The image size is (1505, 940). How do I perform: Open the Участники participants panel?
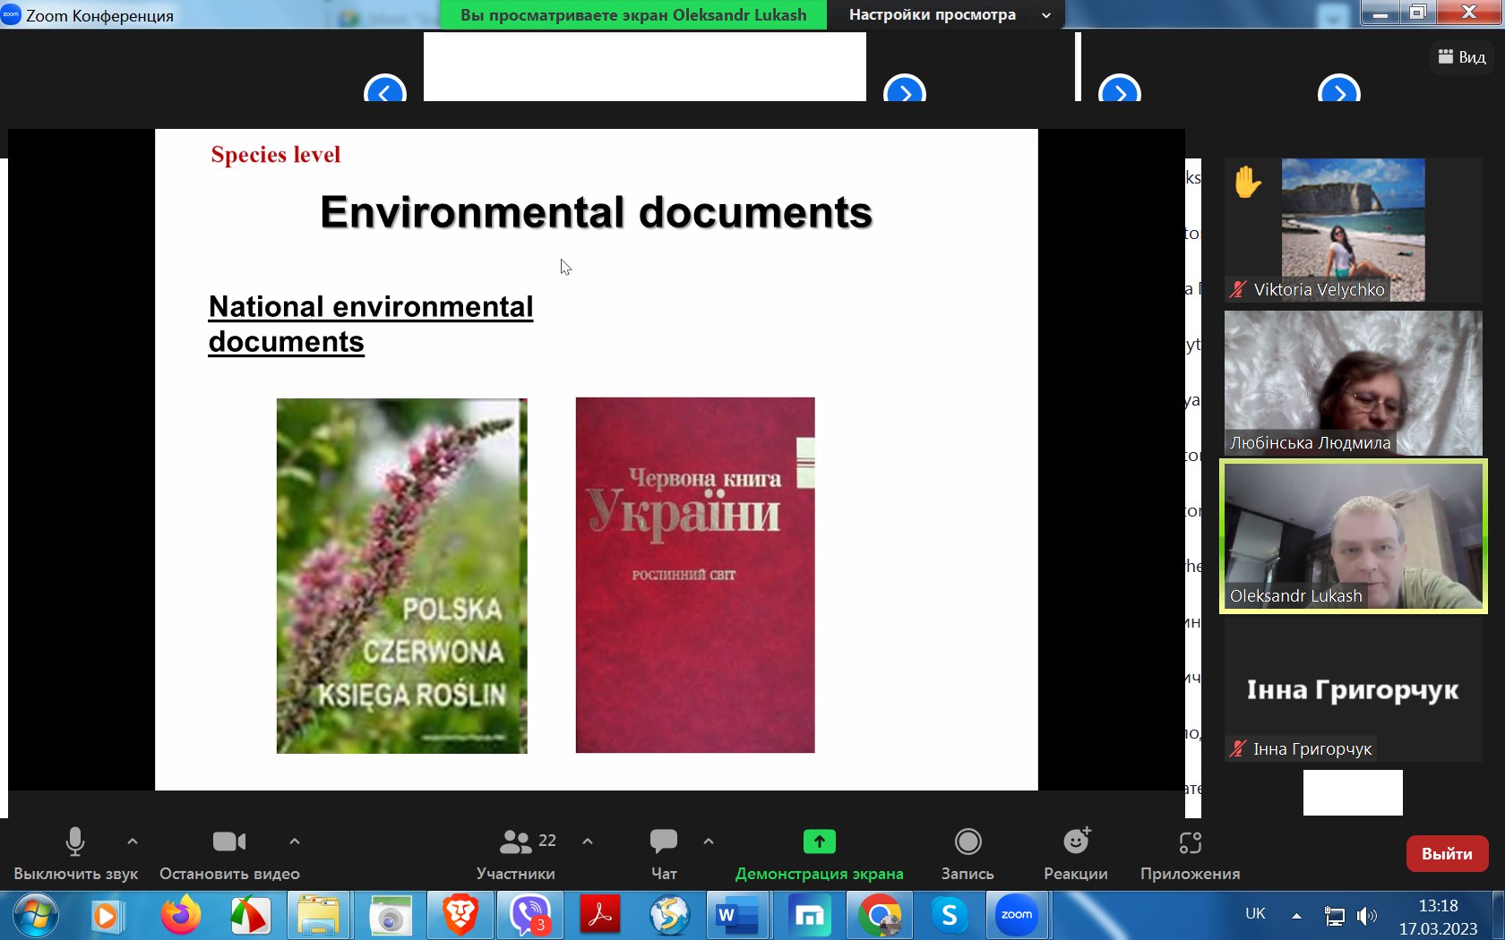coord(516,854)
